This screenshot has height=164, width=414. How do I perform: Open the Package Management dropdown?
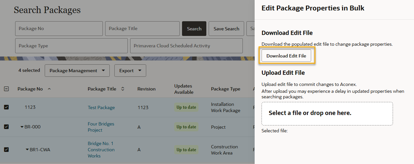point(77,71)
